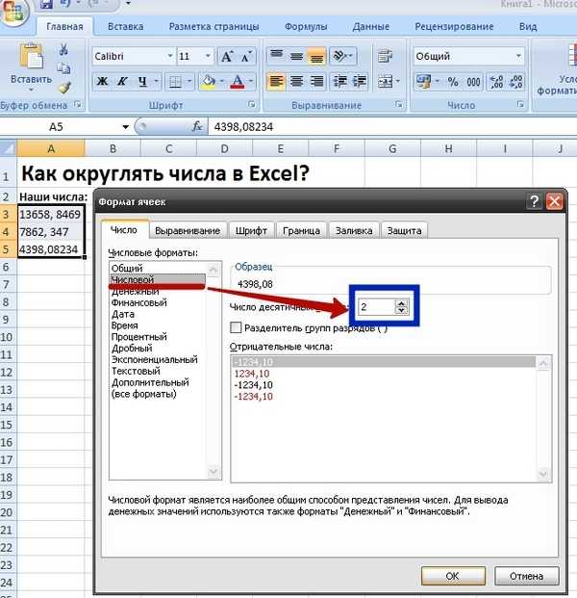Image resolution: width=577 pixels, height=598 pixels.
Task: Increase indent icon
Action: pos(360,81)
